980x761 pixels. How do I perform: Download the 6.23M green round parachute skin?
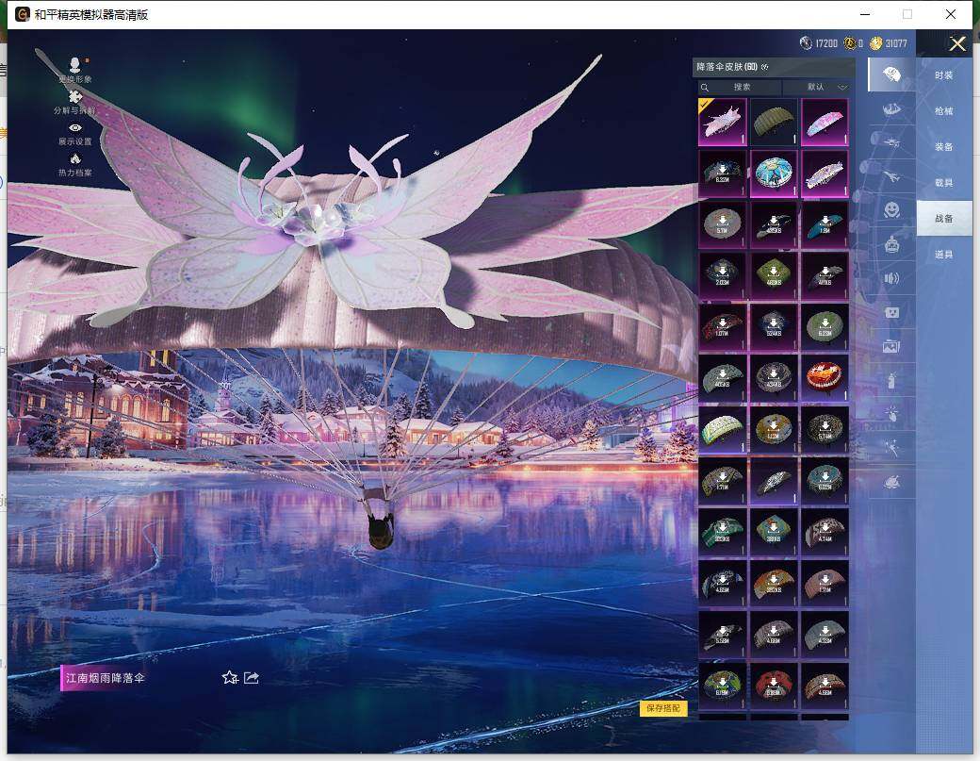coord(825,327)
